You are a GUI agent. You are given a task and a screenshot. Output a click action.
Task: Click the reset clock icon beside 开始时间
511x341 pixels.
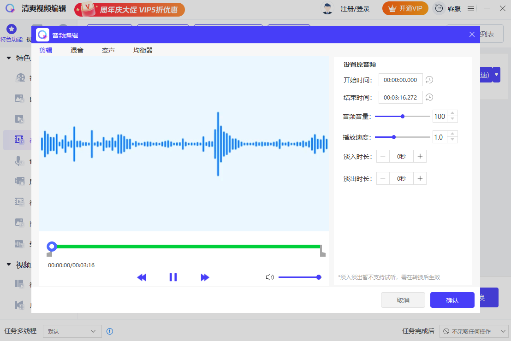point(429,79)
